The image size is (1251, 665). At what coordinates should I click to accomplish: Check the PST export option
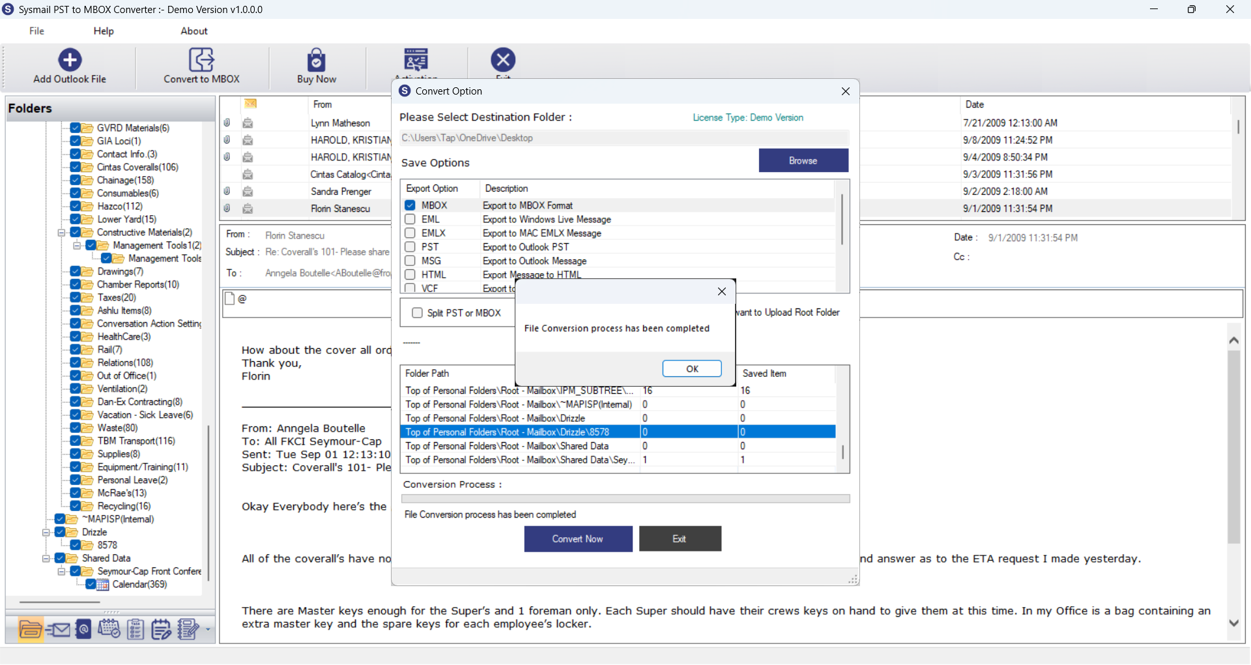coord(410,246)
